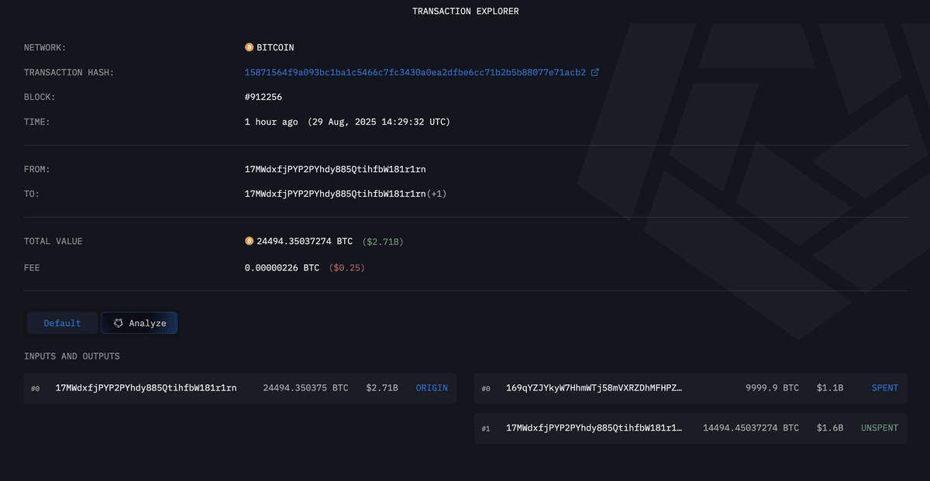Open the FROM address 17MWdxfjPYP2PYhdy885QtihfbW181r1rn
This screenshot has width=930, height=481.
pos(335,169)
